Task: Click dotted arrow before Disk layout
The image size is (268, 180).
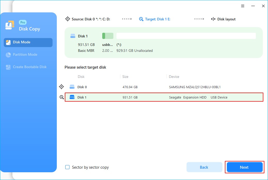Action: coord(199,19)
